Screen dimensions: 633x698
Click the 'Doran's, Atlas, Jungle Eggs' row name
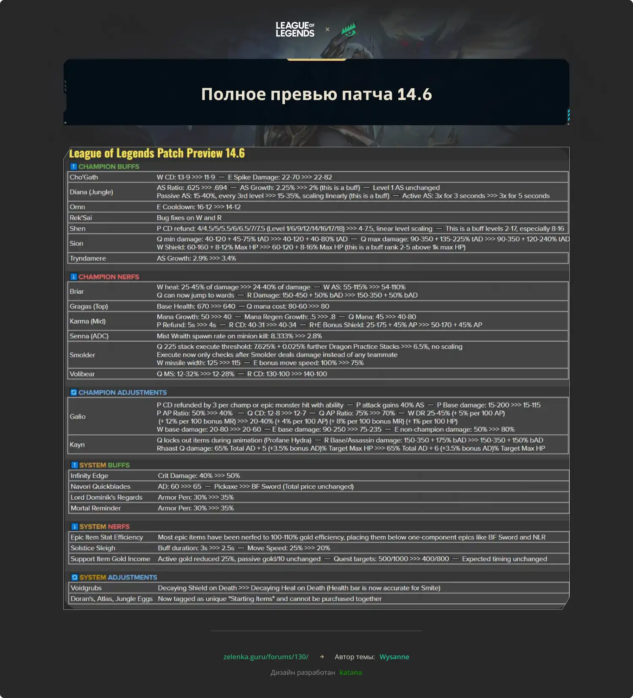tap(112, 599)
